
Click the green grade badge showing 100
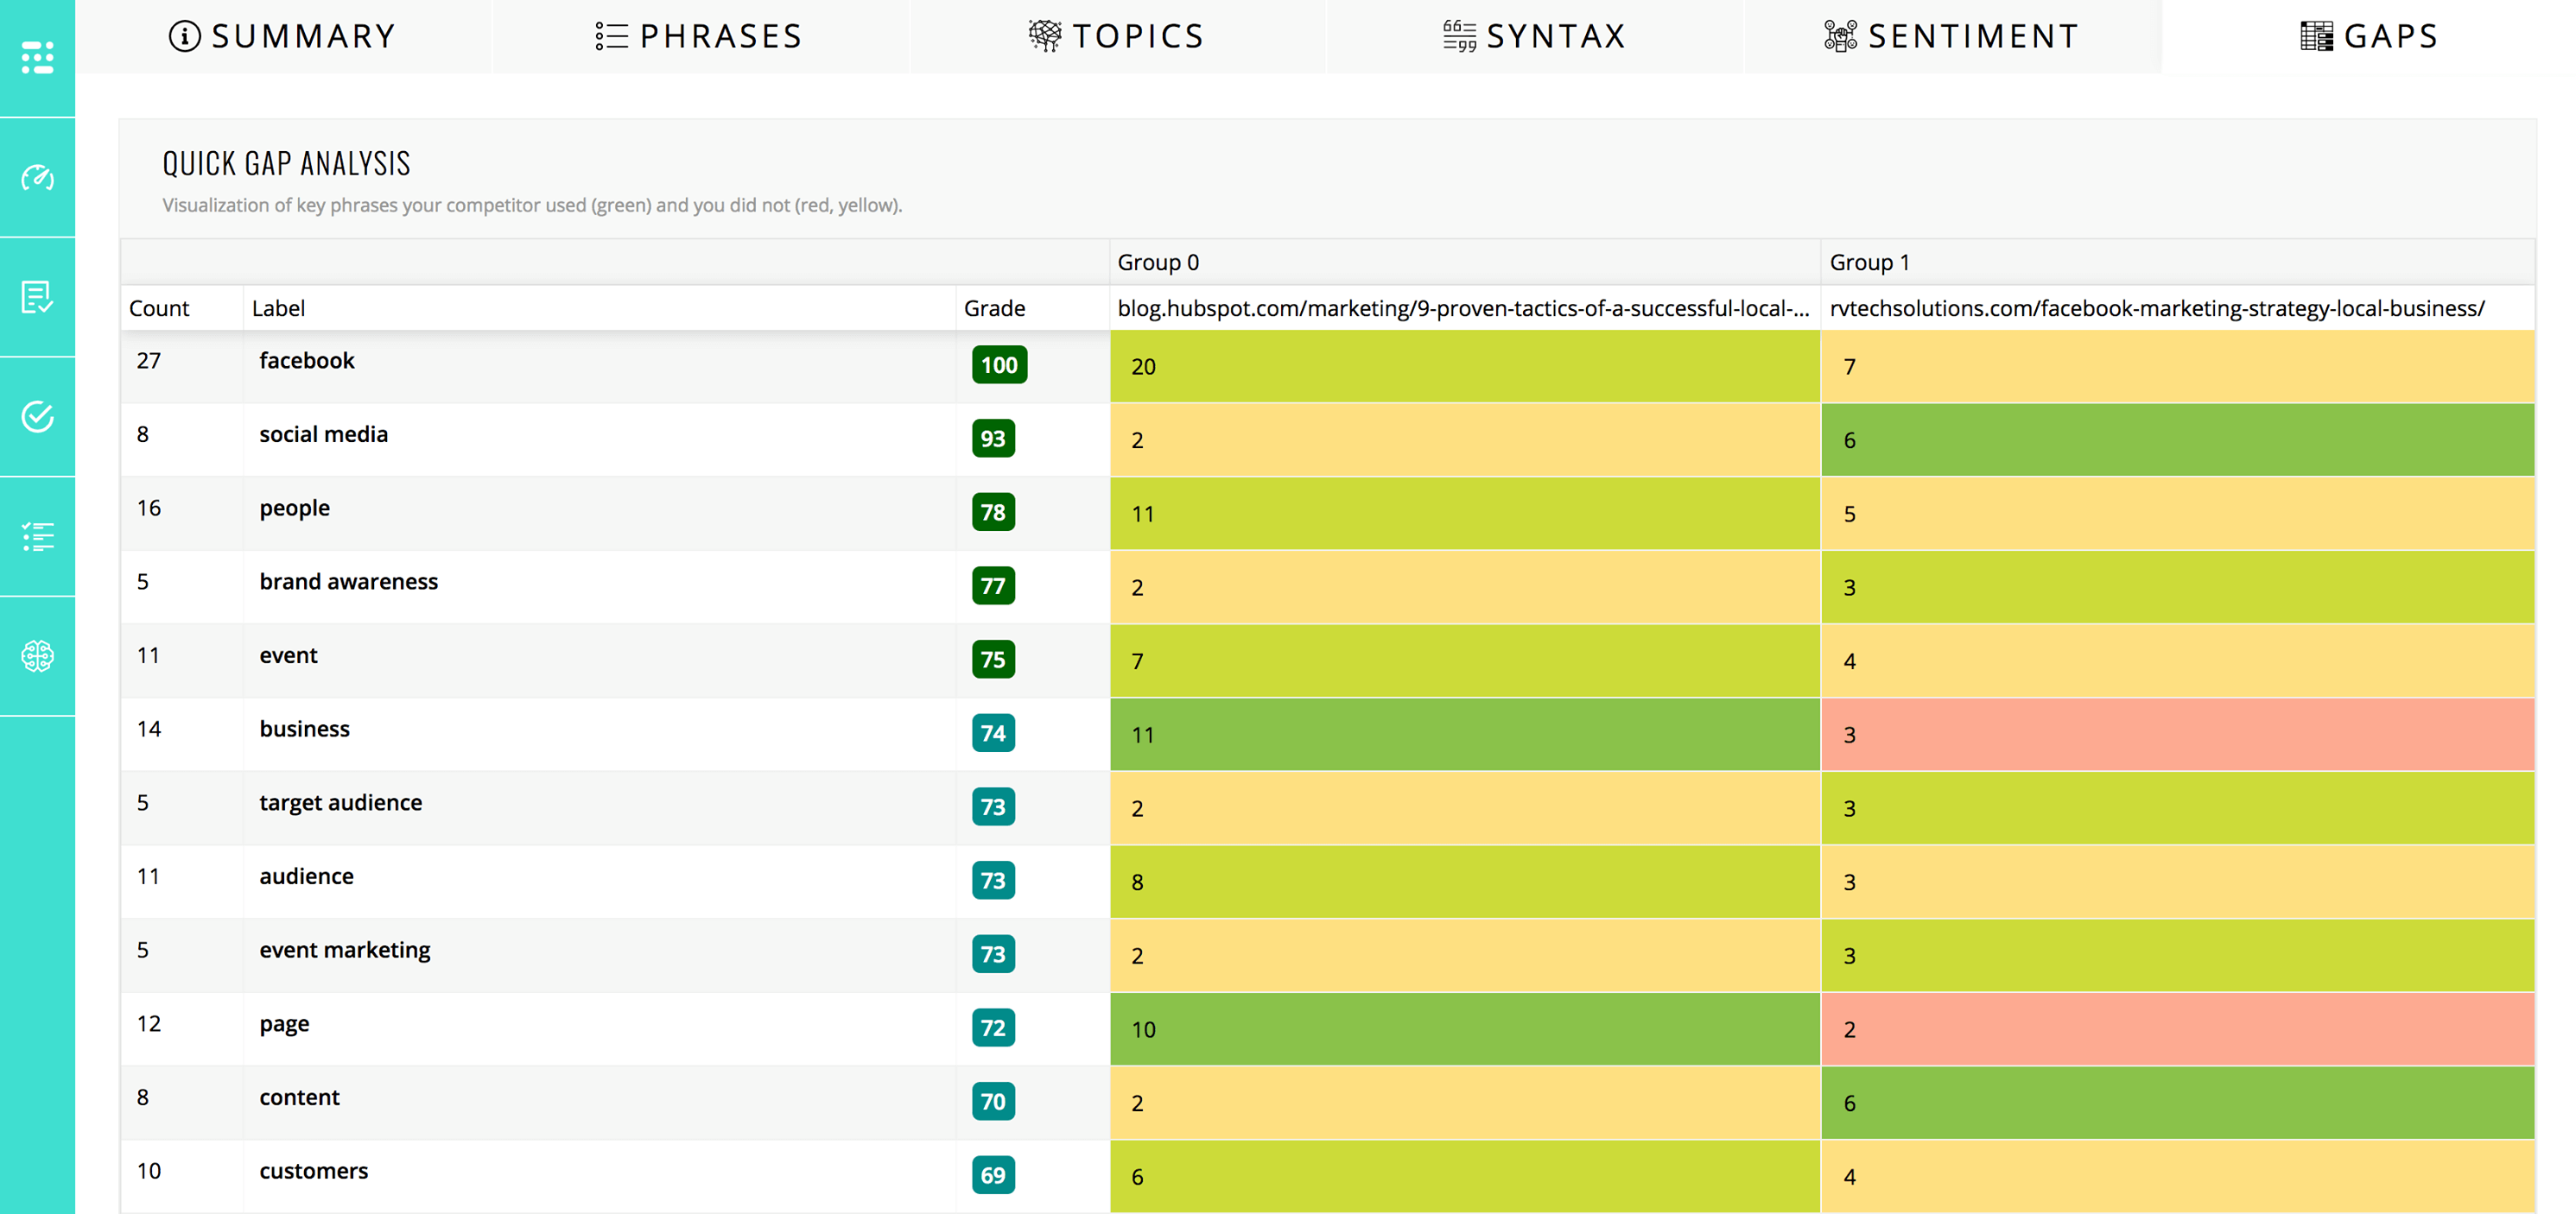coord(997,366)
